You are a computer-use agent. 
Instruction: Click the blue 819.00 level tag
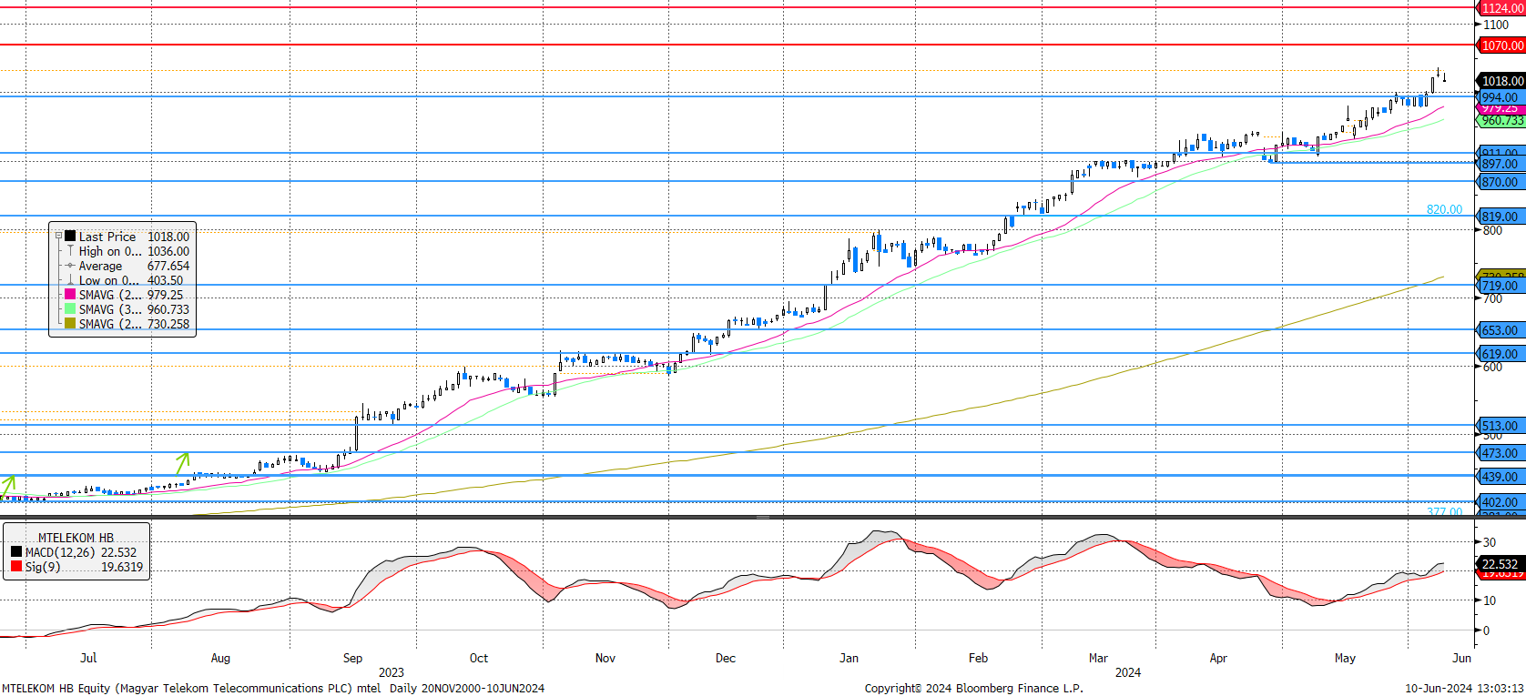click(x=1499, y=217)
